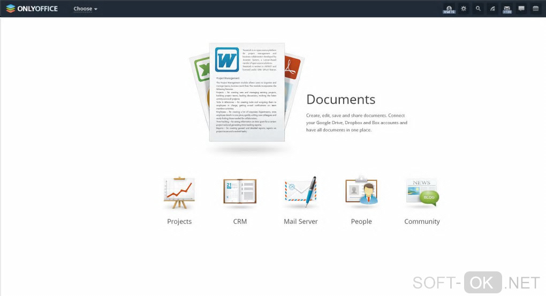
Task: Open the mail envelope icon
Action: coord(507,9)
